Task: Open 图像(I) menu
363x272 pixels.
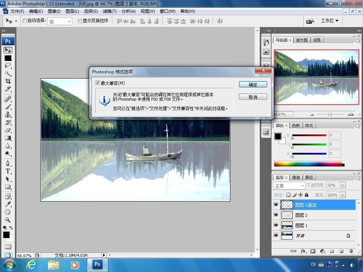Action: coord(54,11)
